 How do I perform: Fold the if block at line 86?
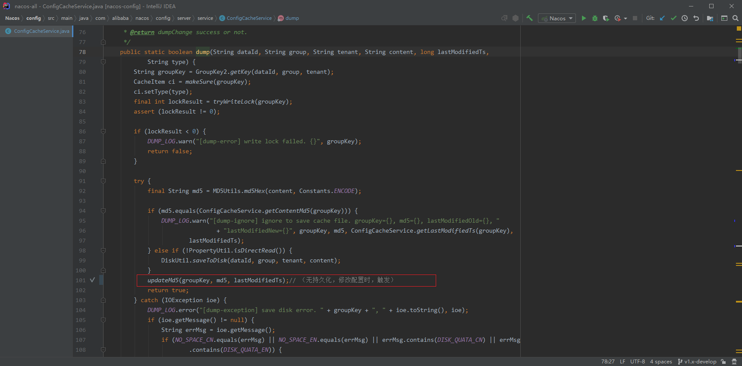point(103,131)
